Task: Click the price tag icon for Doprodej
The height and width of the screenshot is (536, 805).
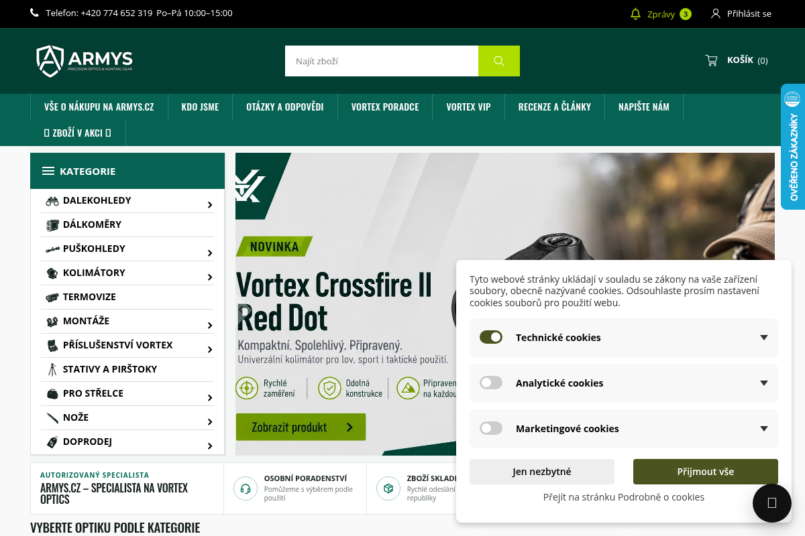Action: [52, 442]
